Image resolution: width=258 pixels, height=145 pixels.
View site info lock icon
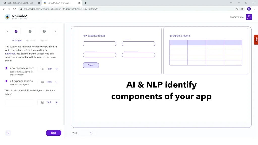click(x=21, y=9)
